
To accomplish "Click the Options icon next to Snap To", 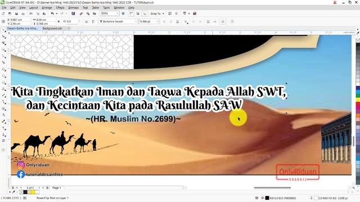I will [170, 13].
